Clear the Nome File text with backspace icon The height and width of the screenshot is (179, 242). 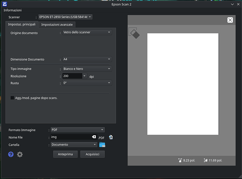pyautogui.click(x=94, y=137)
